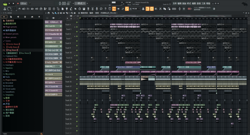Screen dimensions: 250x135
Task: Select the VM42 FX Sounds 006 clip
Action: pyautogui.click(x=53, y=86)
